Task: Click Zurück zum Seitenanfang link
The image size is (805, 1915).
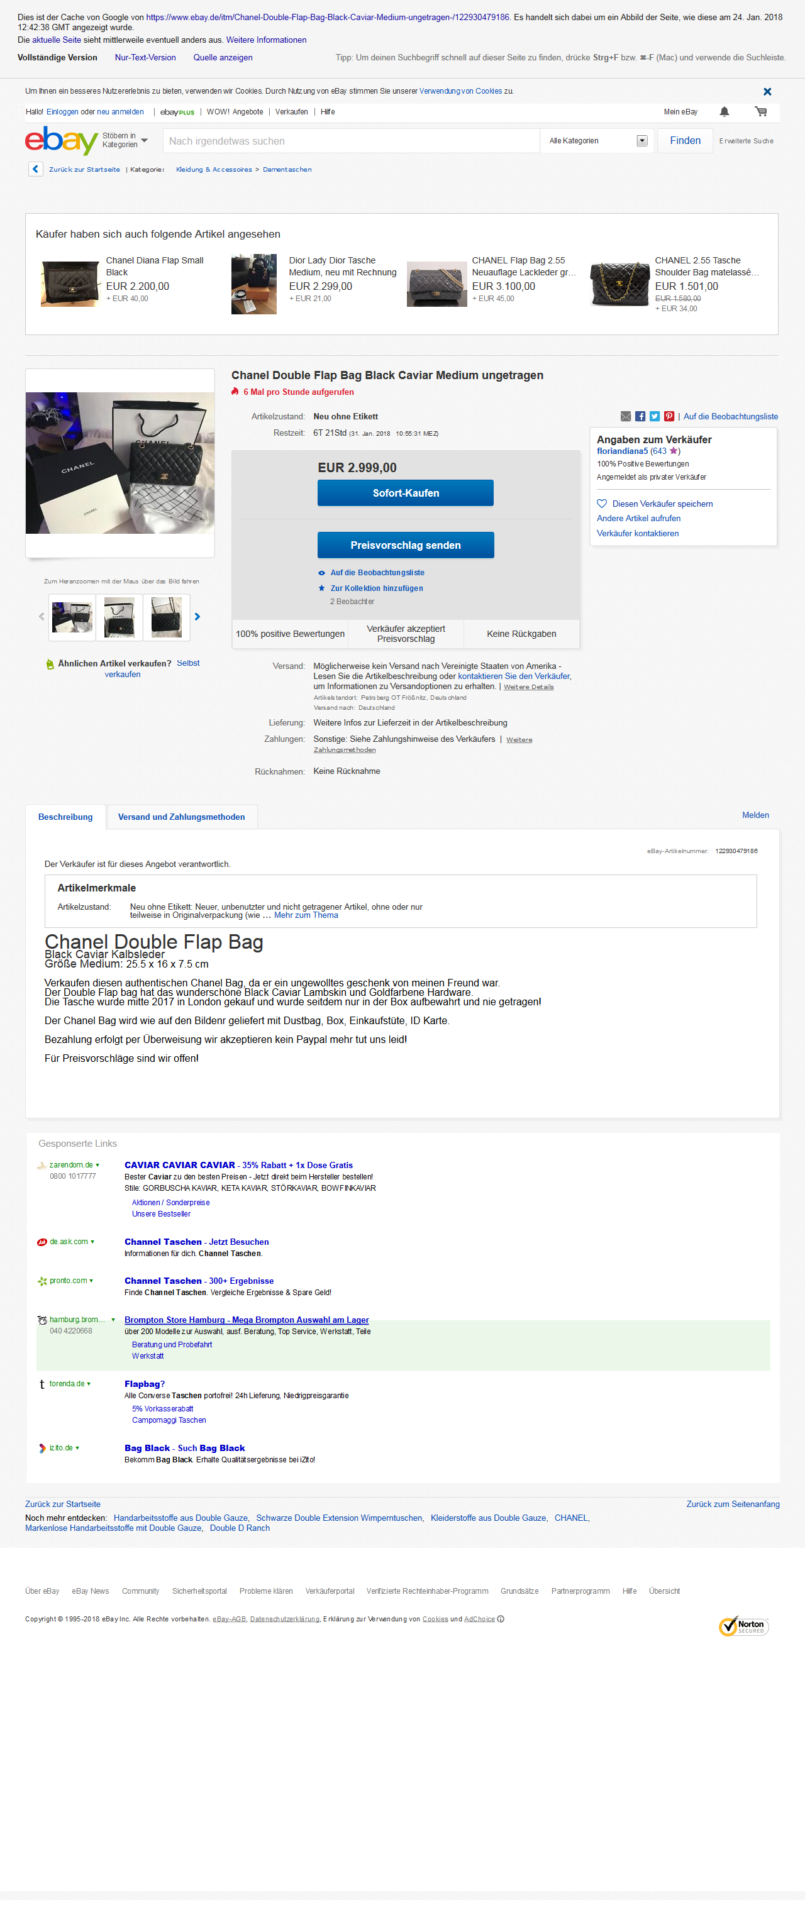Action: coord(733,1504)
